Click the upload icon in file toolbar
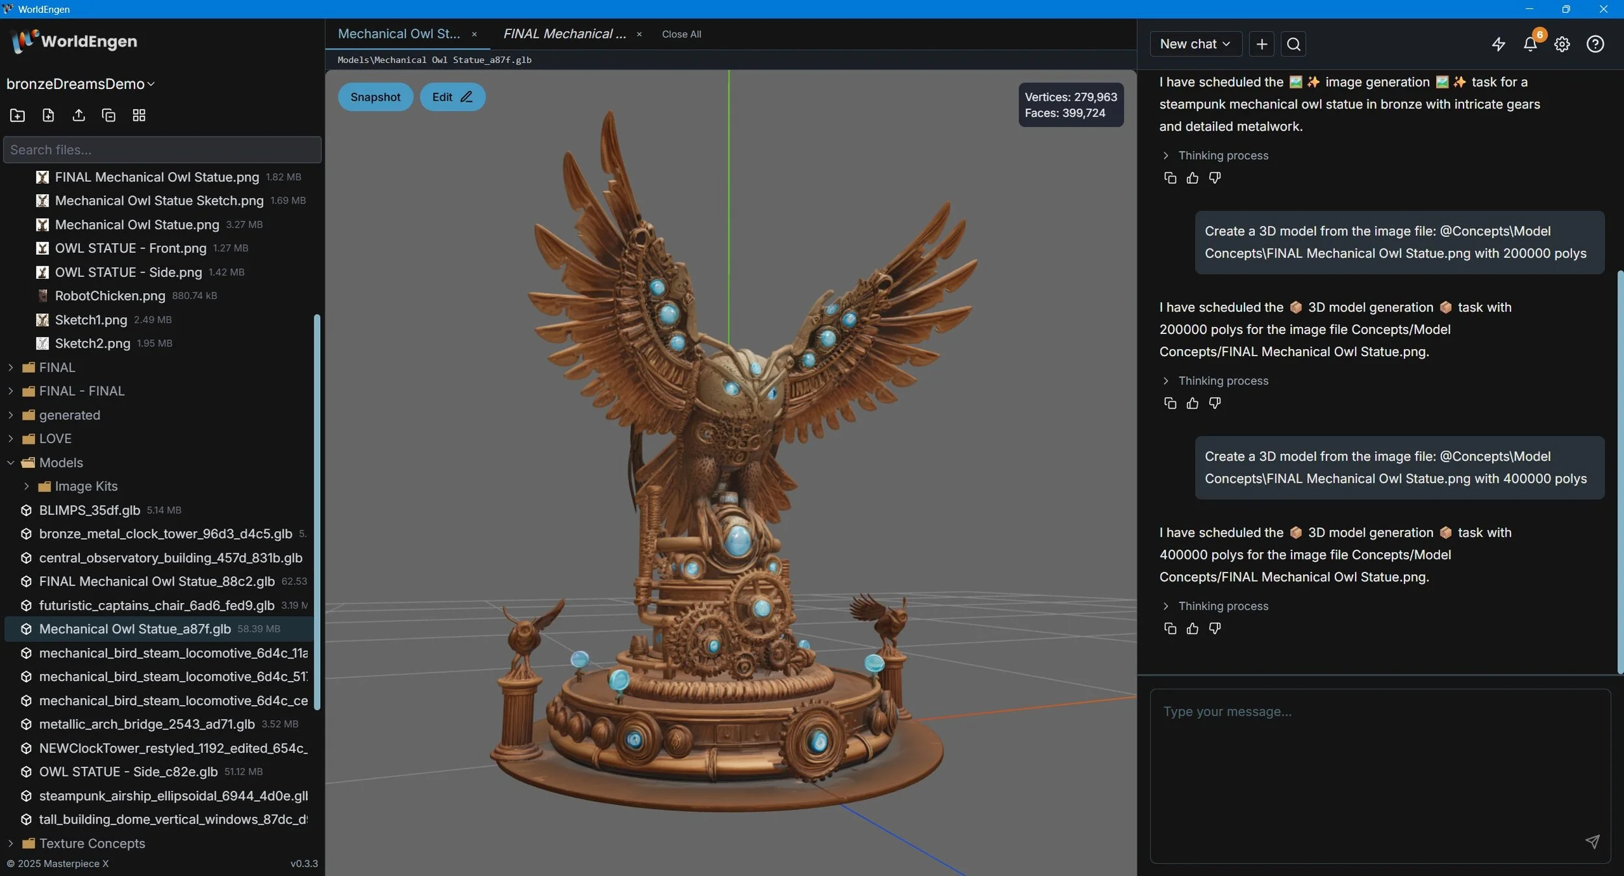The image size is (1624, 876). pos(79,116)
